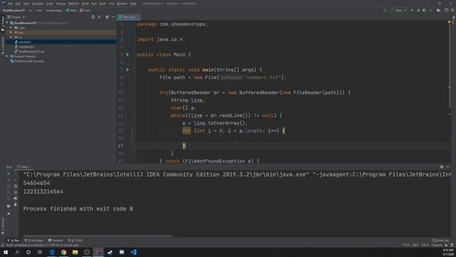456x257 pixels.
Task: Rerun Main from Run panel green arrow
Action: pyautogui.click(x=9, y=173)
